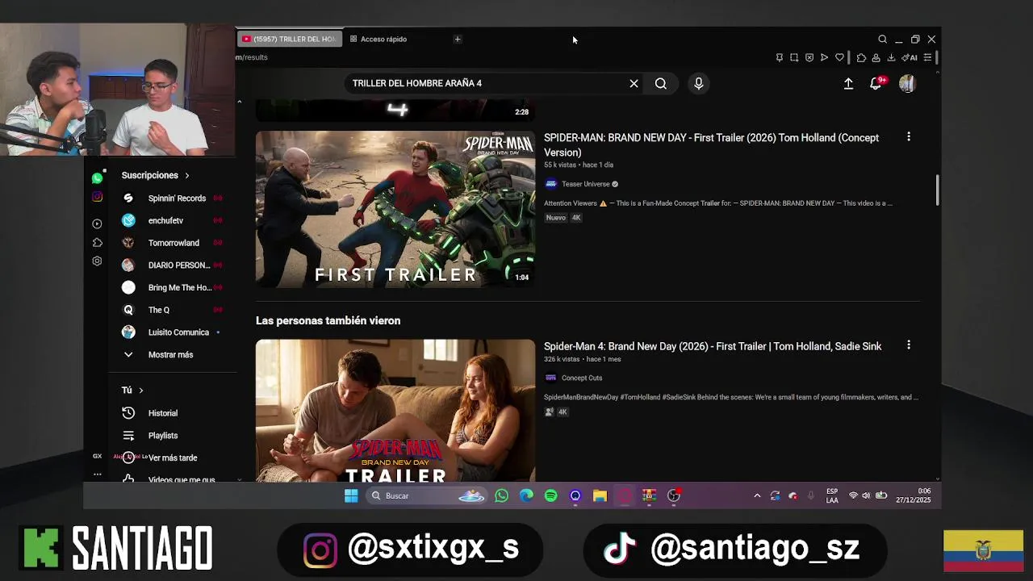Open The Q subscription
This screenshot has width=1033, height=581.
tap(173, 310)
